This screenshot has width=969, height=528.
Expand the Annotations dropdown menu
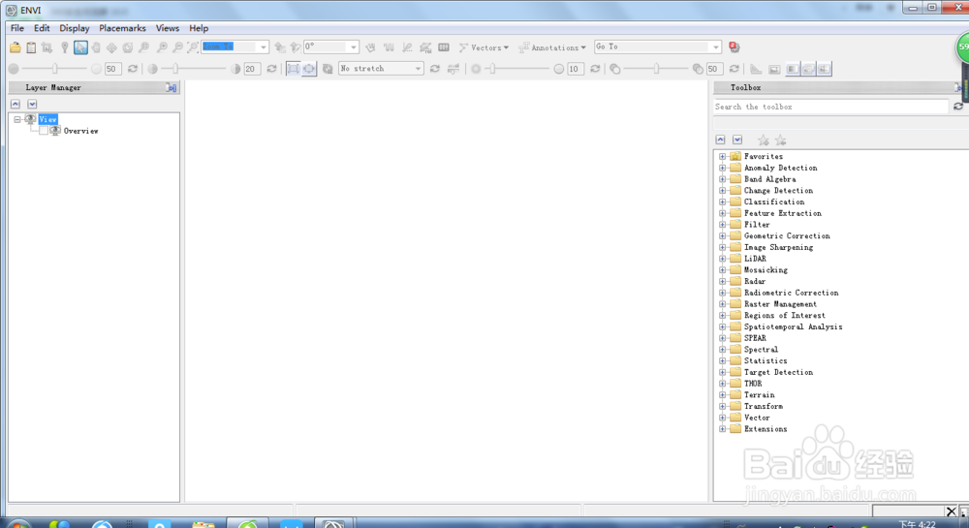point(583,47)
